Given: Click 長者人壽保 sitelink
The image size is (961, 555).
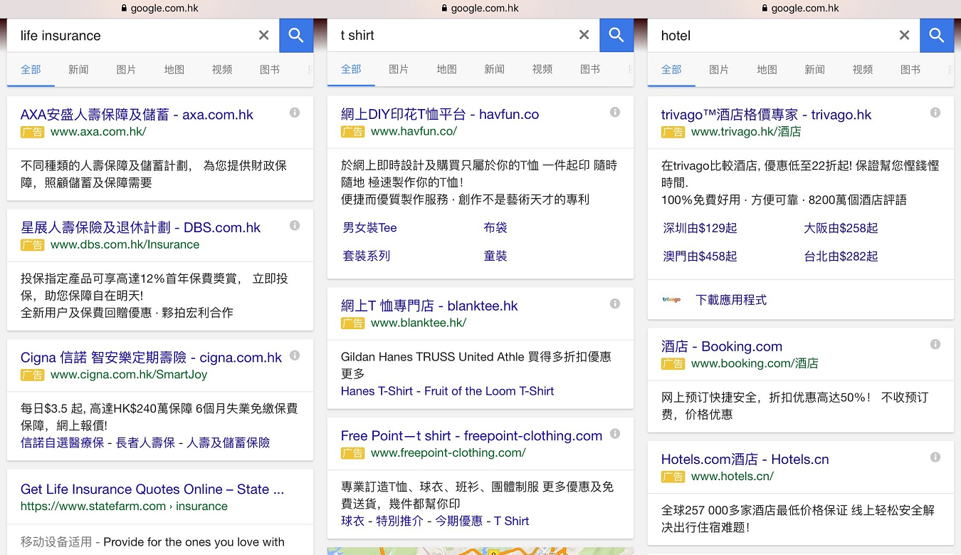Looking at the screenshot, I should 145,443.
